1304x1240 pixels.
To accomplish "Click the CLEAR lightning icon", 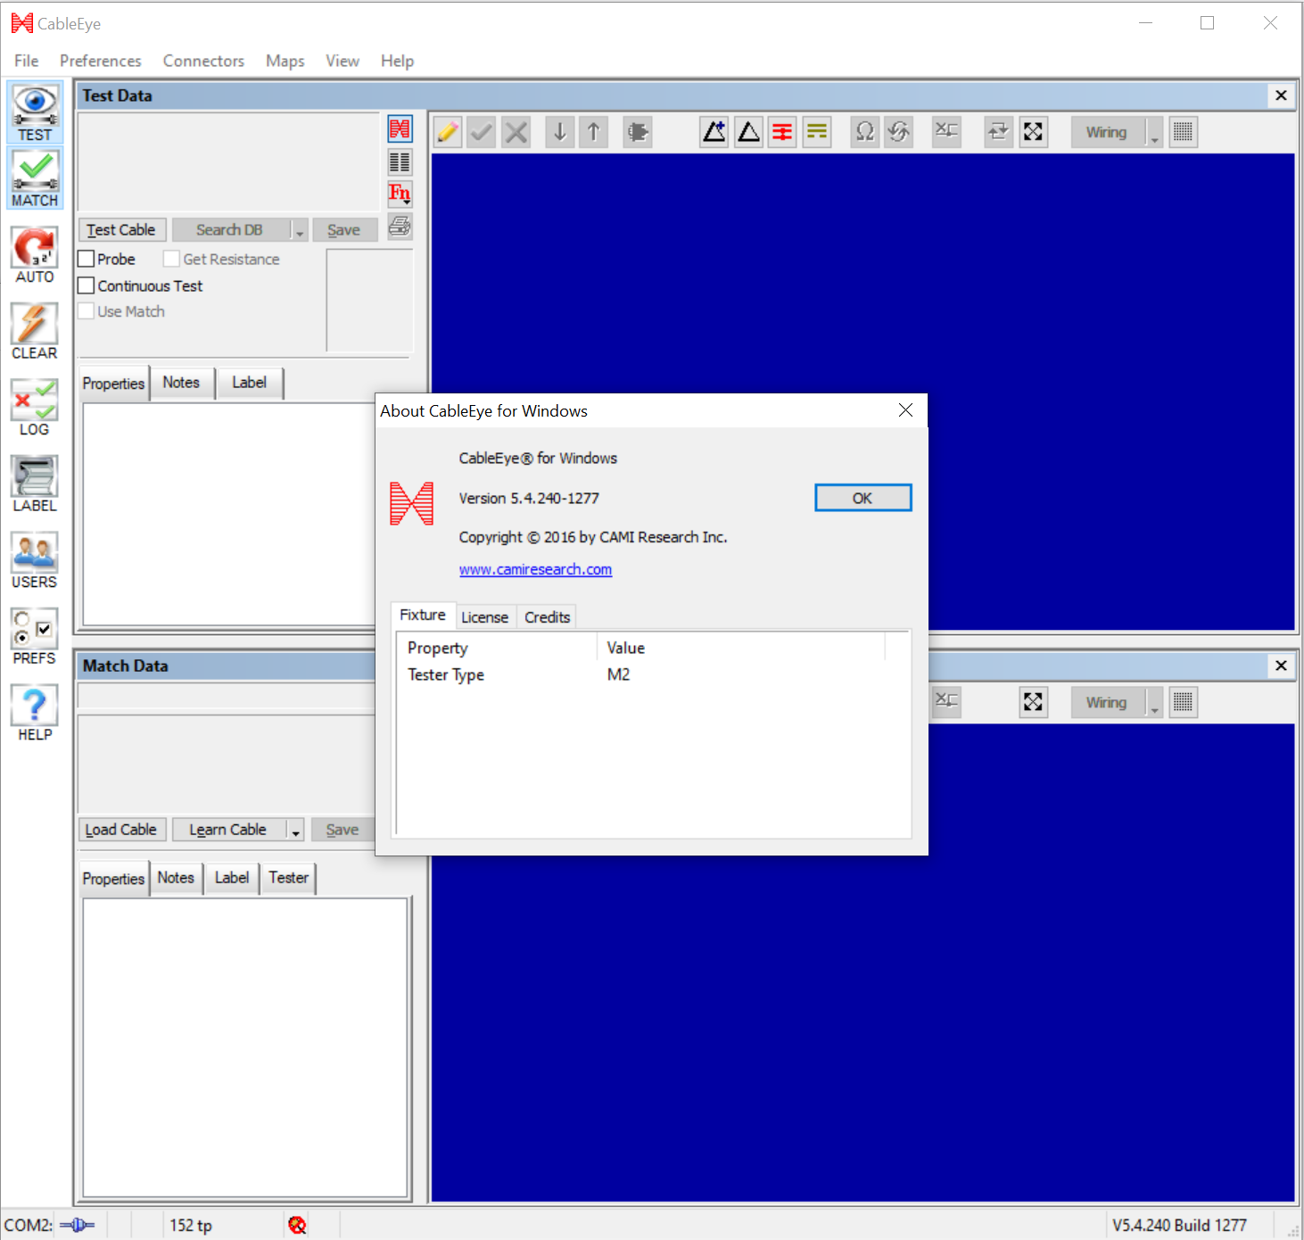I will pos(35,331).
